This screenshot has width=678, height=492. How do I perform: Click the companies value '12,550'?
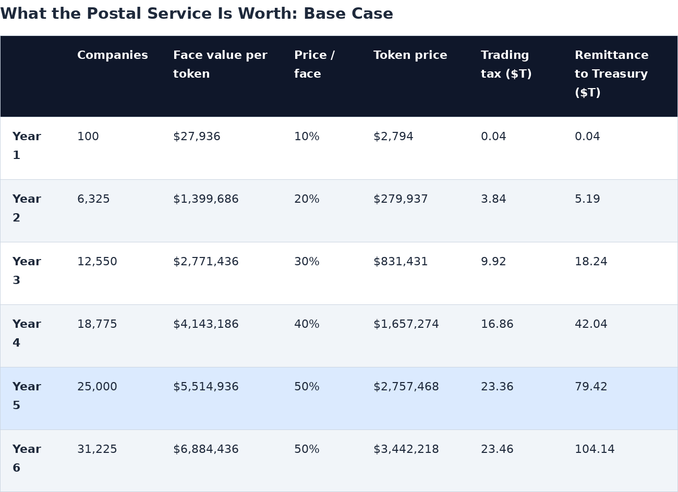[x=97, y=262]
